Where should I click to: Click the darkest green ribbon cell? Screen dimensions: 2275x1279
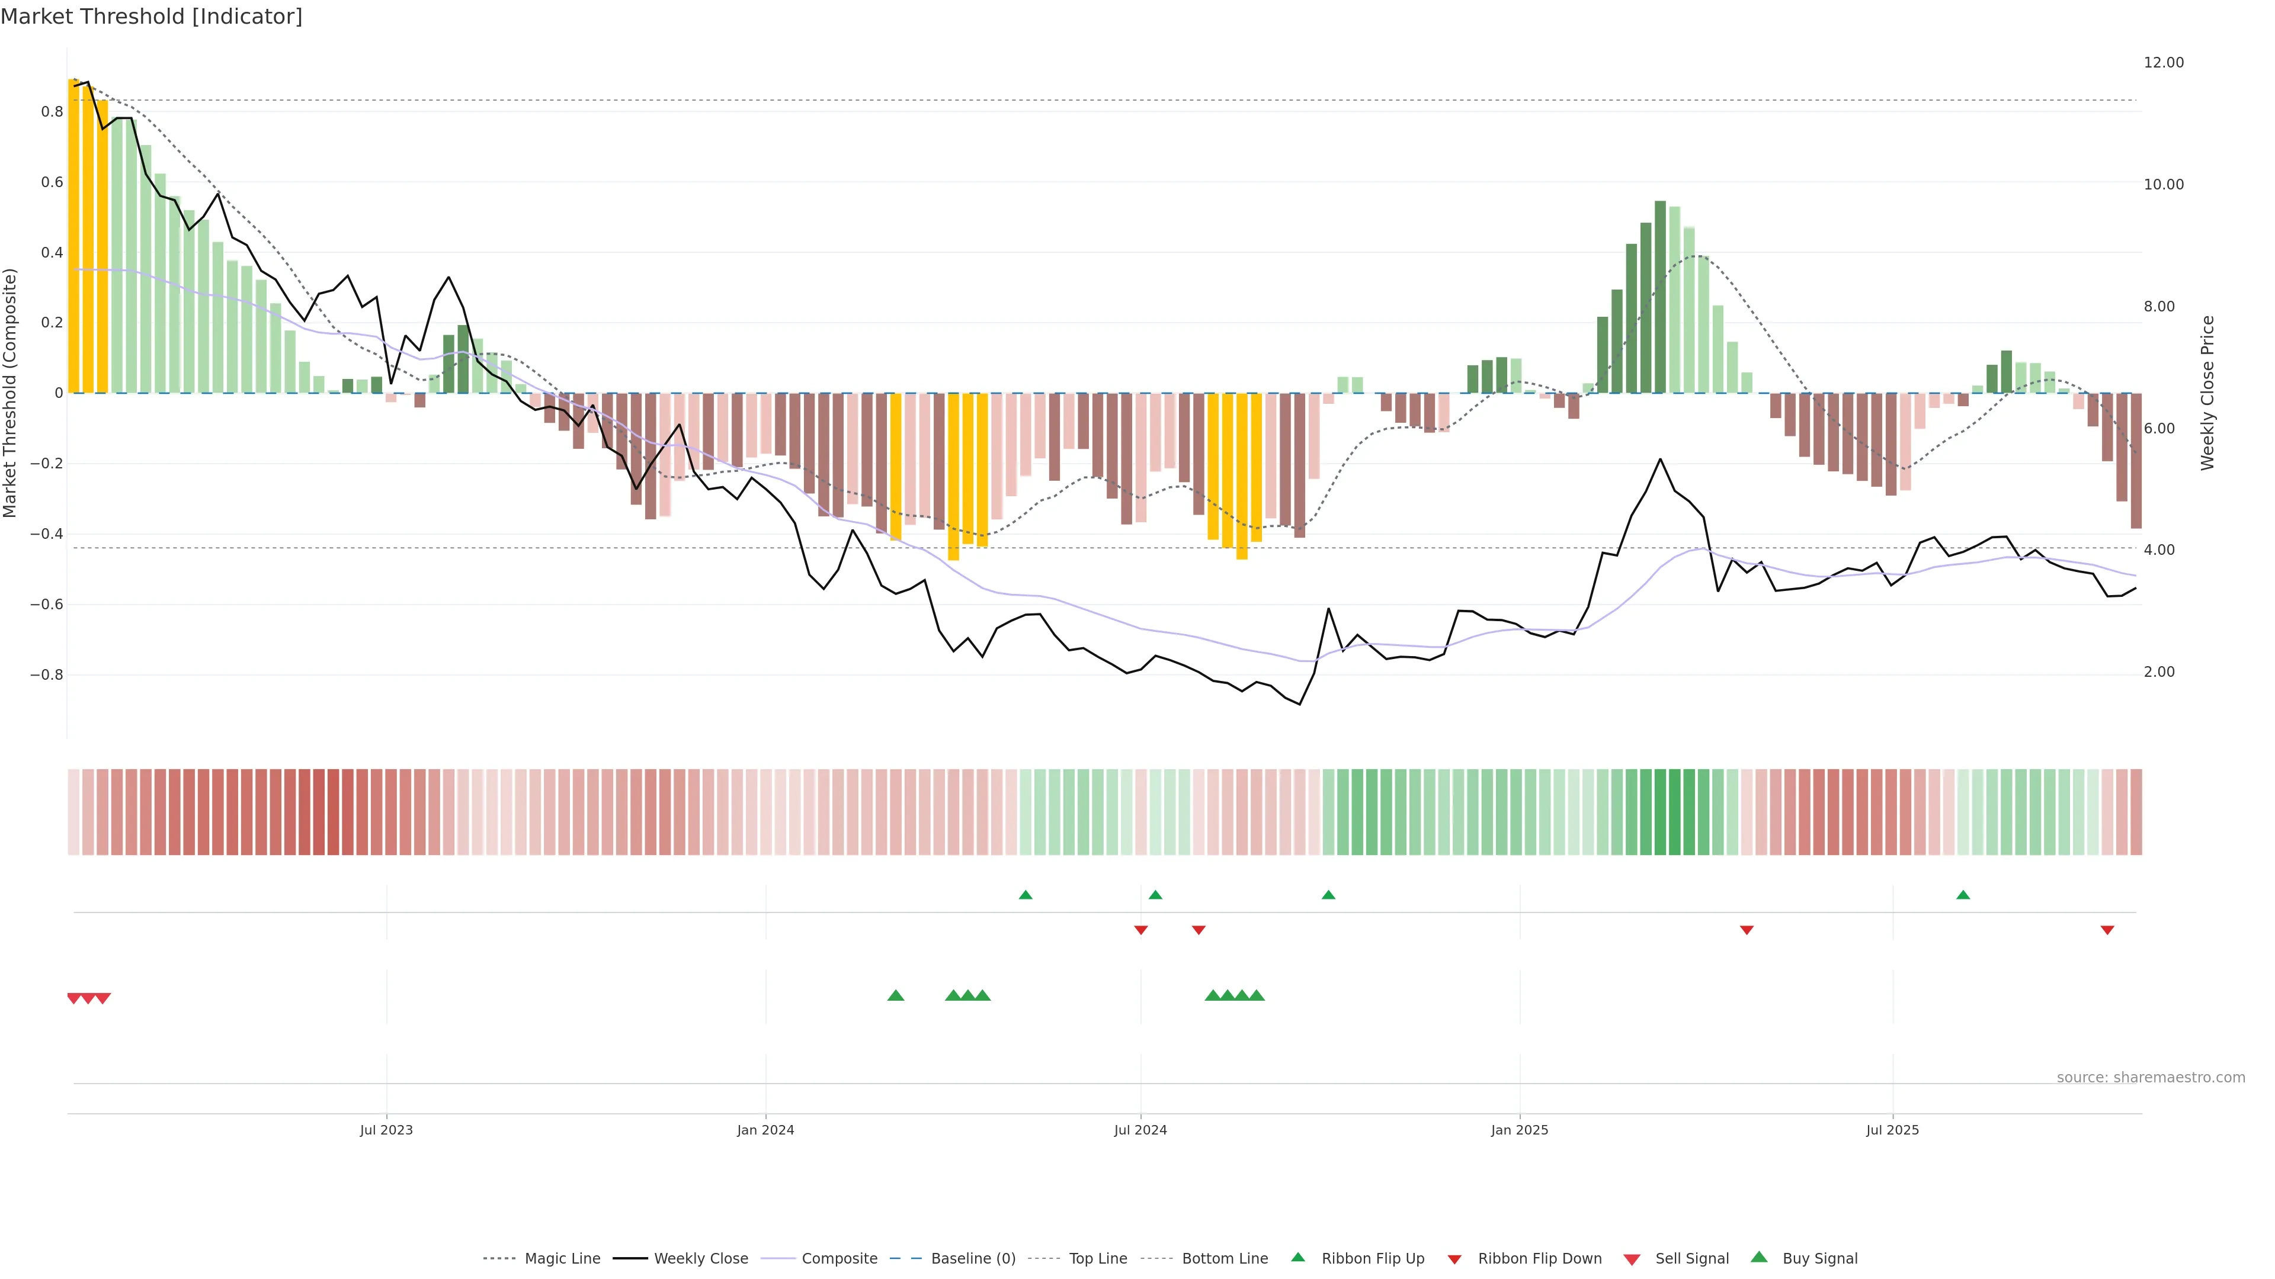(1674, 812)
